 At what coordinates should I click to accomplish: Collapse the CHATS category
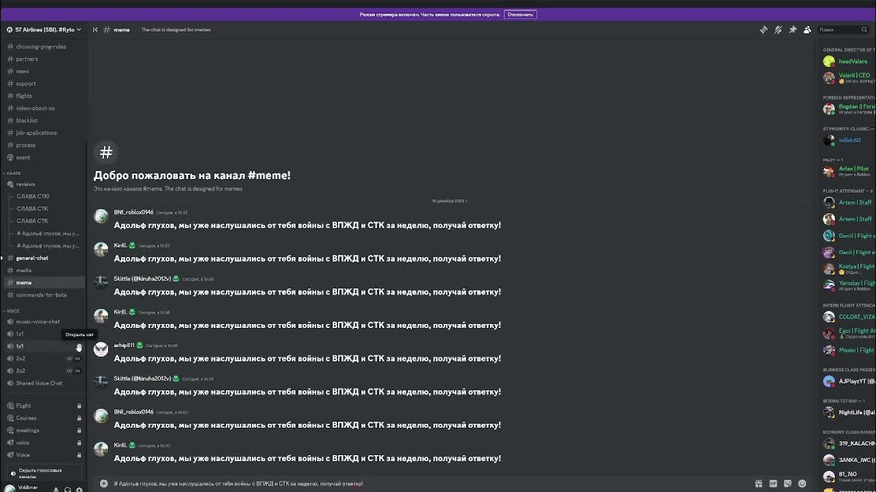coord(13,174)
